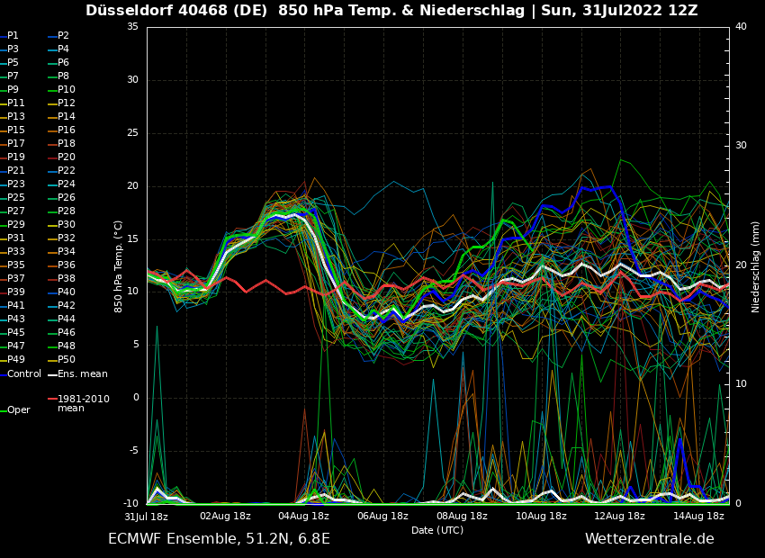
Task: Click the Control legend entry
Action: [24, 373]
